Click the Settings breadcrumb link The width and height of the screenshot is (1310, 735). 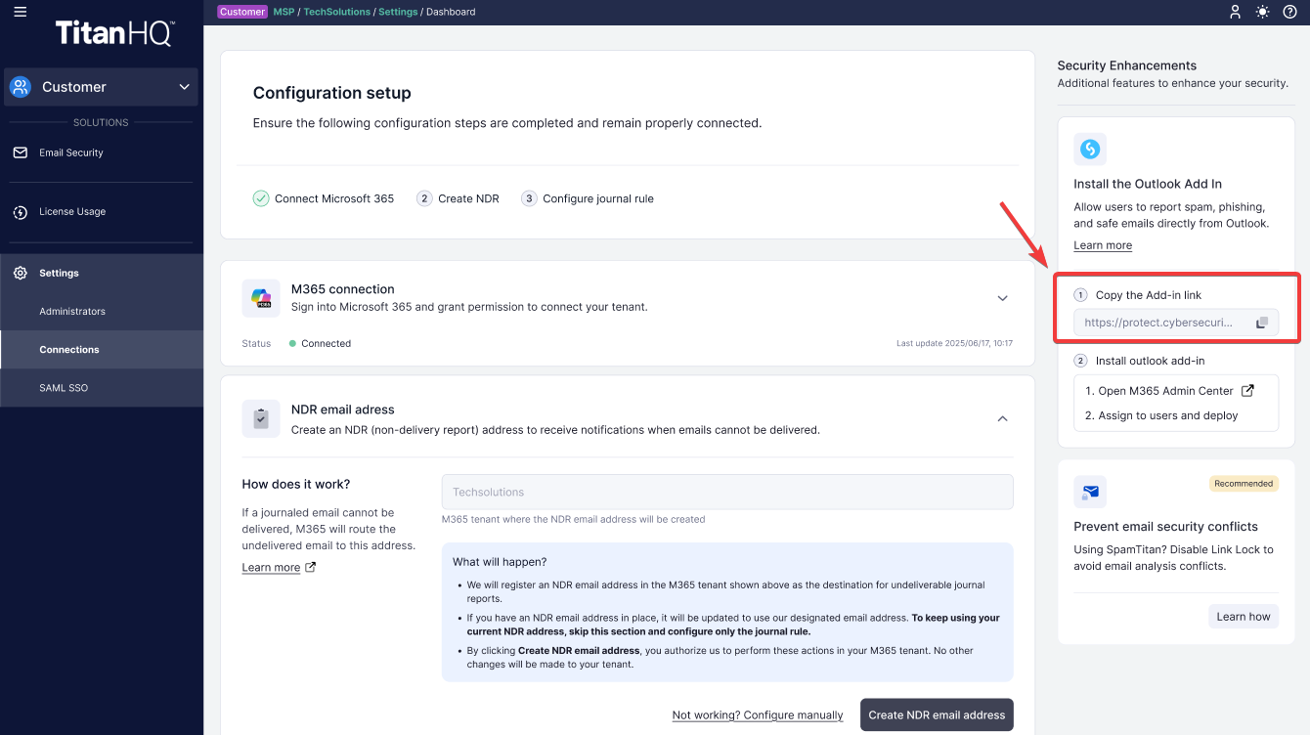398,12
